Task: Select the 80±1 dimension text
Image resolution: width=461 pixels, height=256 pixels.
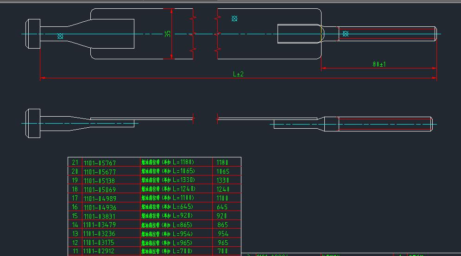Action: (379, 64)
